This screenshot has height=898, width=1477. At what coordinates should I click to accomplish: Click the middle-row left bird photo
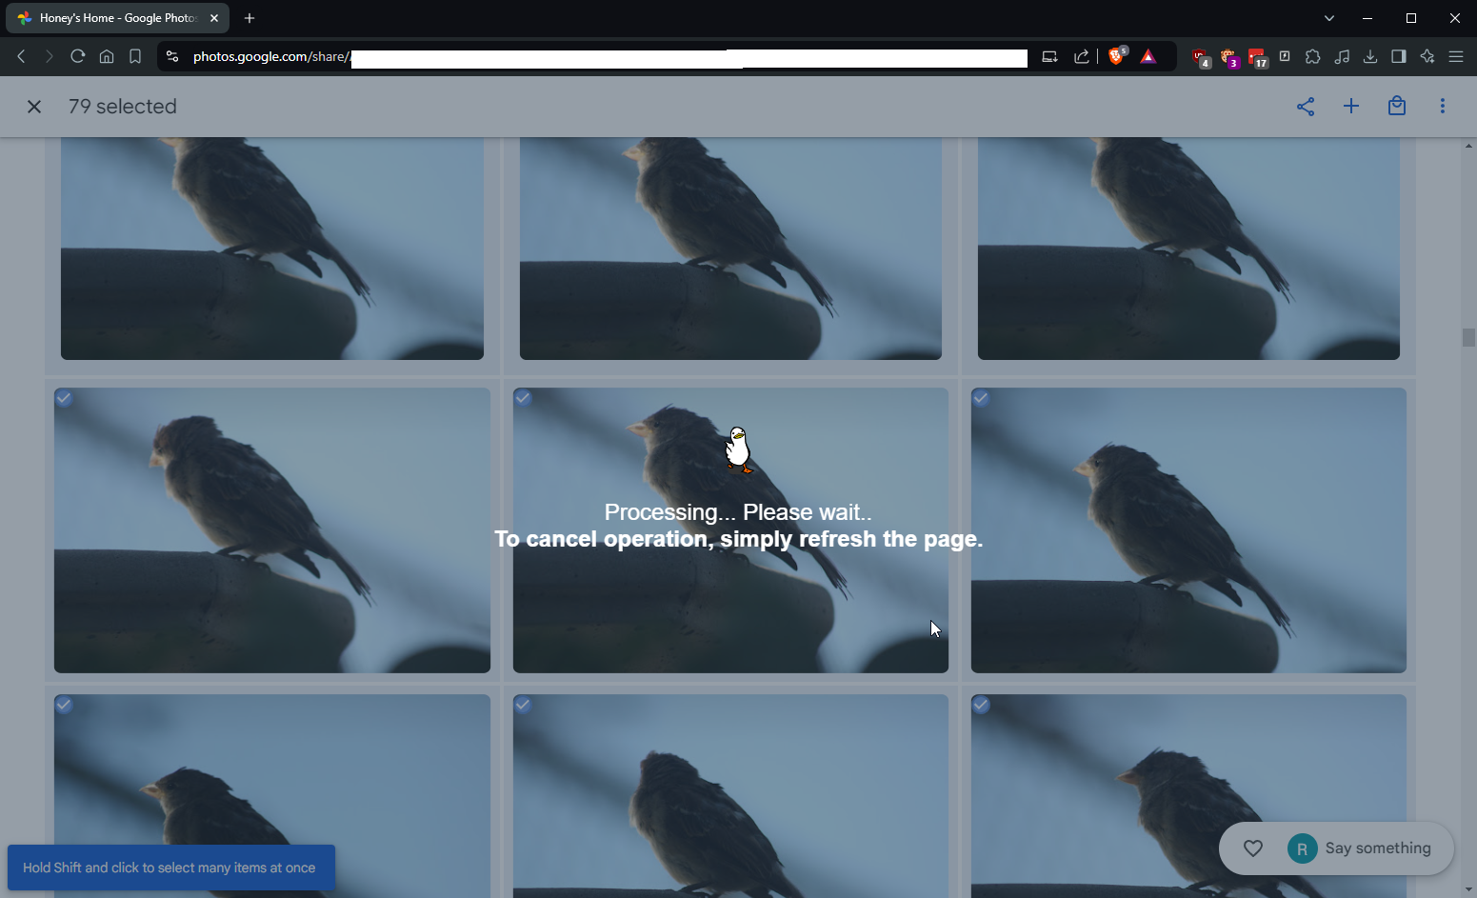pyautogui.click(x=272, y=530)
